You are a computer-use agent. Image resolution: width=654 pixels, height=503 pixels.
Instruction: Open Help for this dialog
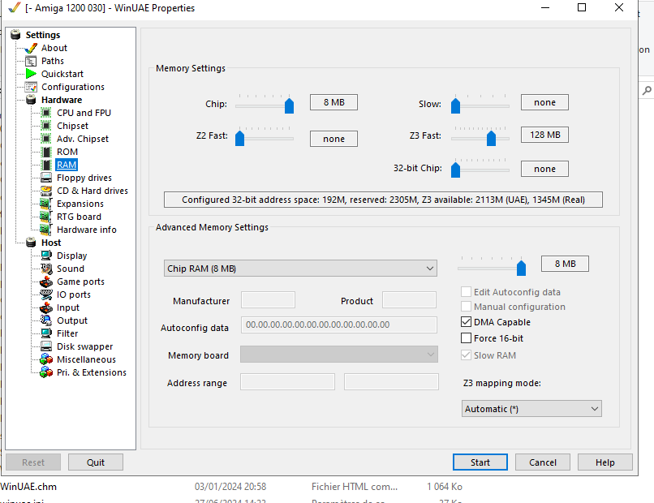coord(605,462)
